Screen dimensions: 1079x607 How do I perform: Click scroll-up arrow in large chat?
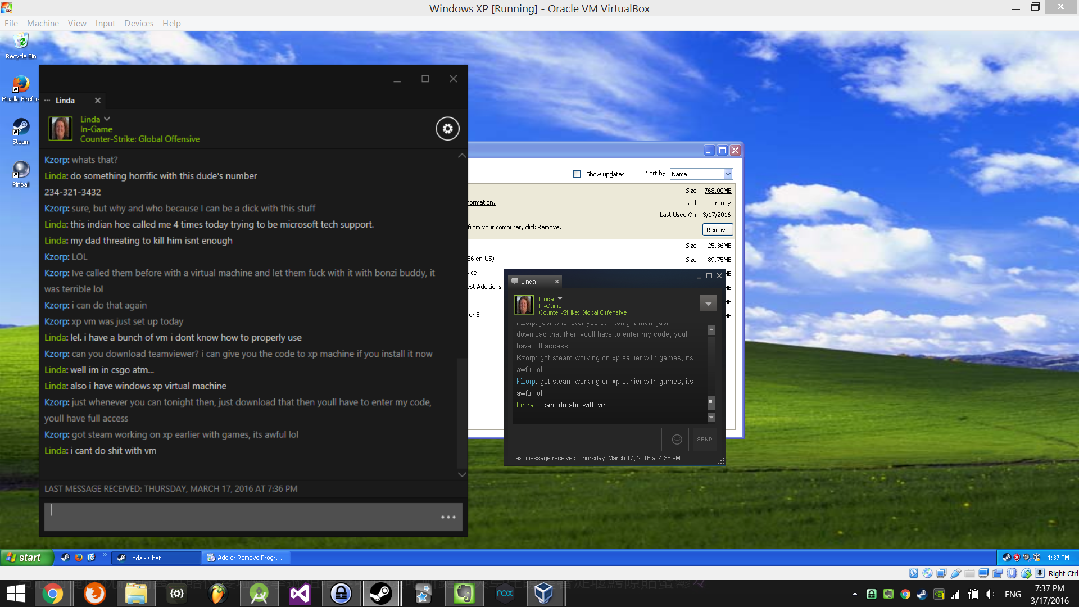pos(462,156)
